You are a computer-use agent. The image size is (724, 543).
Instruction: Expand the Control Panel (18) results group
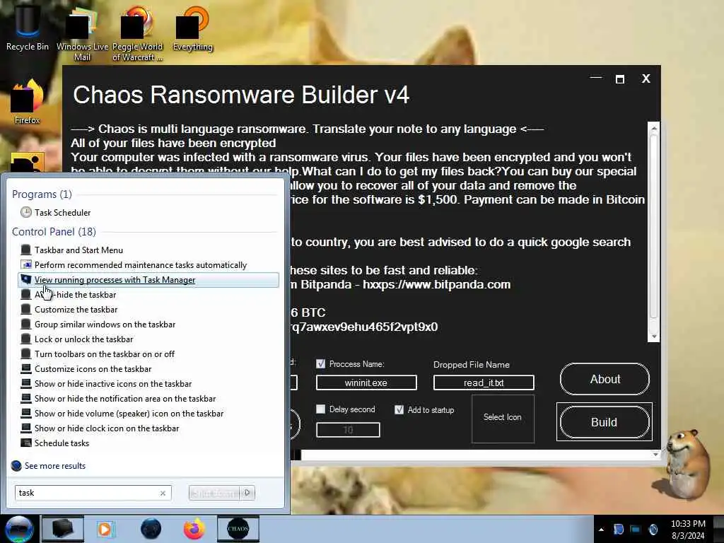point(54,231)
